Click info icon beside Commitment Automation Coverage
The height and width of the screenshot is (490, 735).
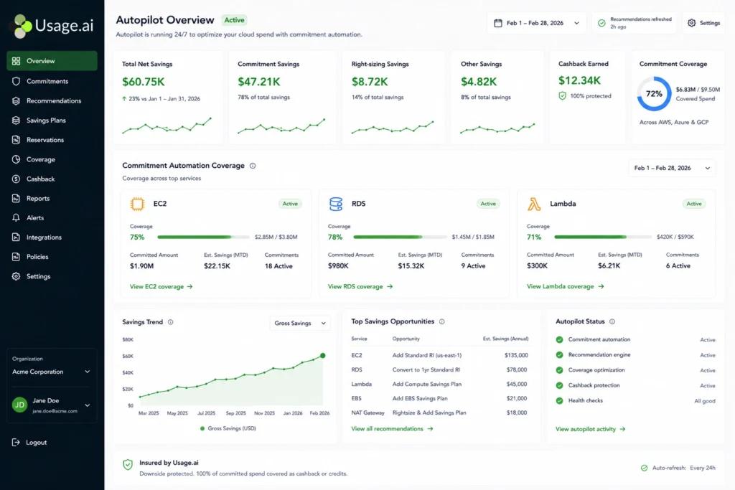253,166
